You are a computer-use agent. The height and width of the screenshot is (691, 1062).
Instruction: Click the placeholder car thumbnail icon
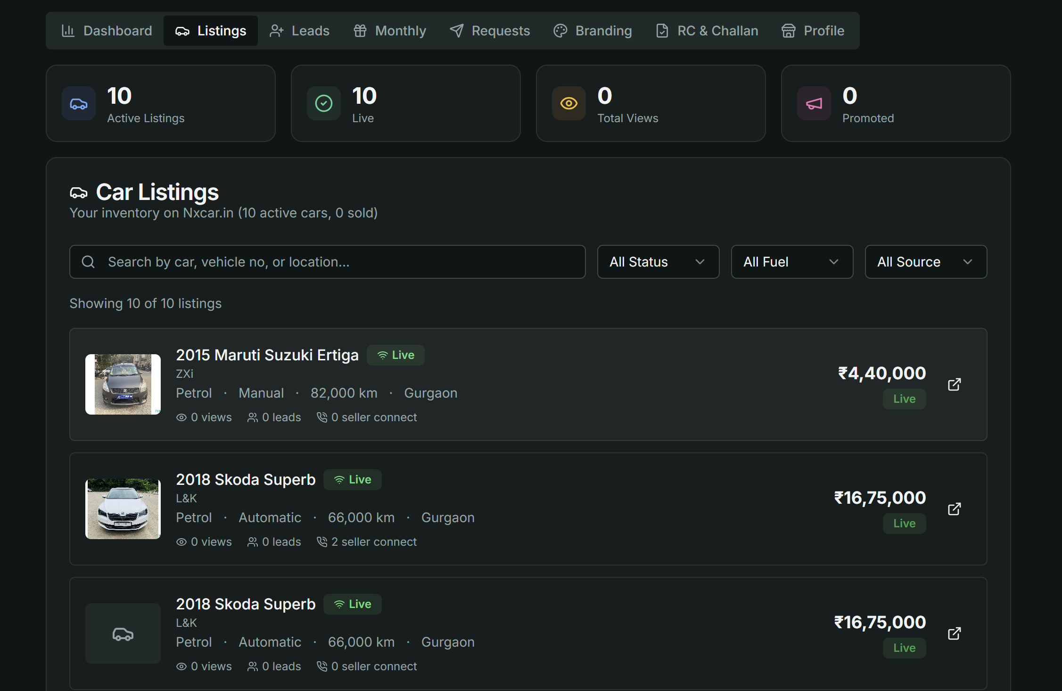point(123,633)
